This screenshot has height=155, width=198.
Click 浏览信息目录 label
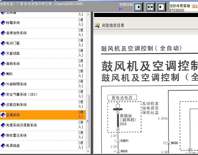pos(113,25)
